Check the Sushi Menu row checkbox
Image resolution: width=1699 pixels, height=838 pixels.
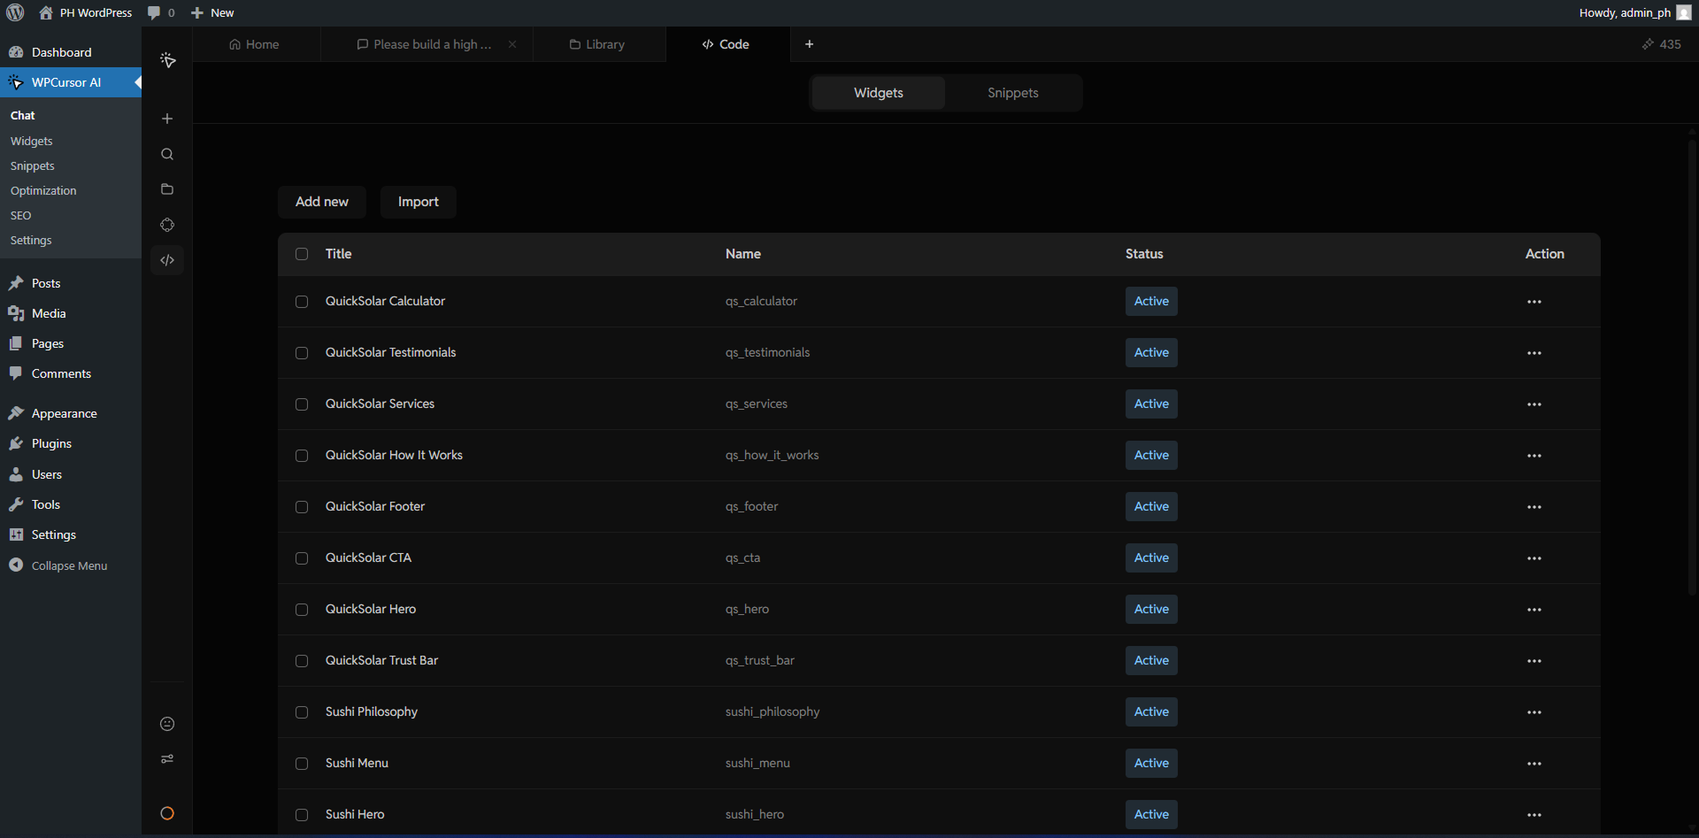tap(301, 764)
